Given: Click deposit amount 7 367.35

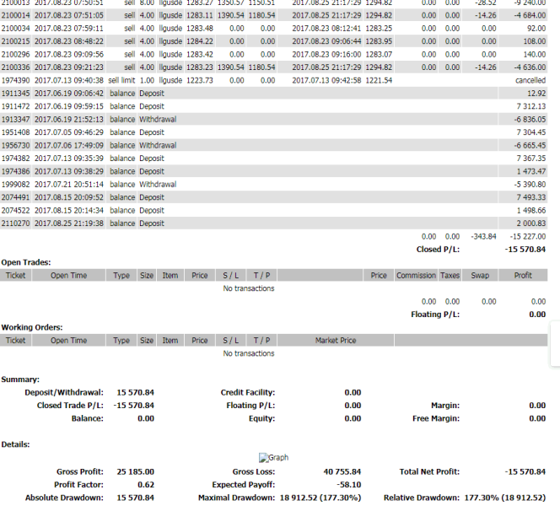Looking at the screenshot, I should click(x=531, y=159).
